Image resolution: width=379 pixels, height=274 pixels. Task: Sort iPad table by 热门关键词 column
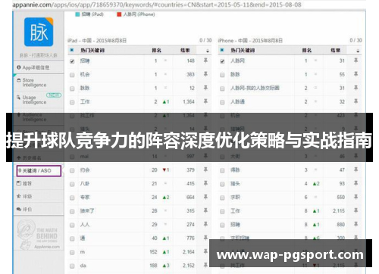pyautogui.click(x=92, y=51)
